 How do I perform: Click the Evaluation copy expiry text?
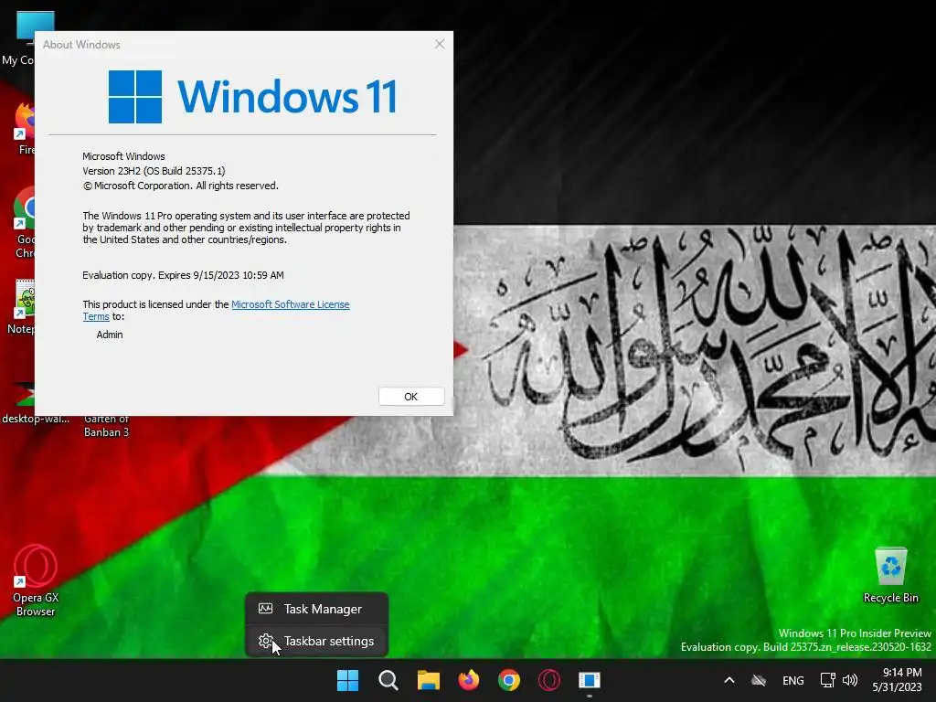(183, 275)
